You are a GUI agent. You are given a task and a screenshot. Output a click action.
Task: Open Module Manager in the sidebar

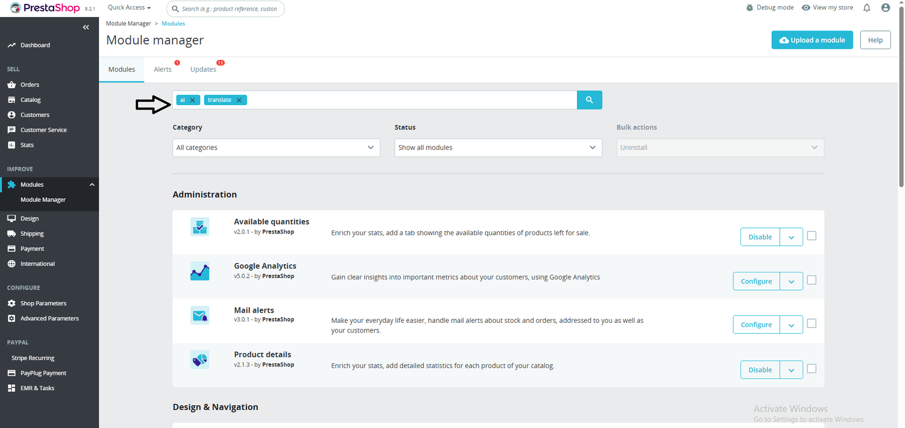[43, 200]
